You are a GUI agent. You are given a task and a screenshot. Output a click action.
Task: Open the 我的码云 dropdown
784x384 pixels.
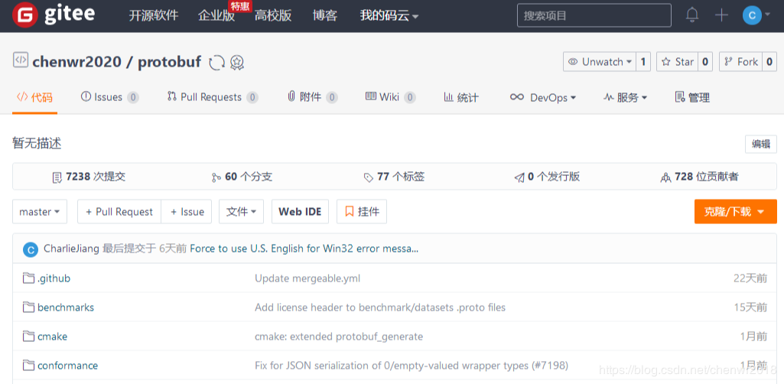tap(389, 16)
